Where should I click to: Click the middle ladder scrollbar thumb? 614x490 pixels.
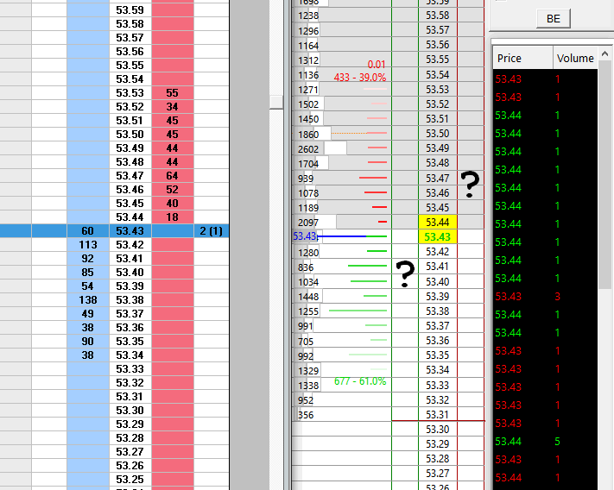(276, 103)
